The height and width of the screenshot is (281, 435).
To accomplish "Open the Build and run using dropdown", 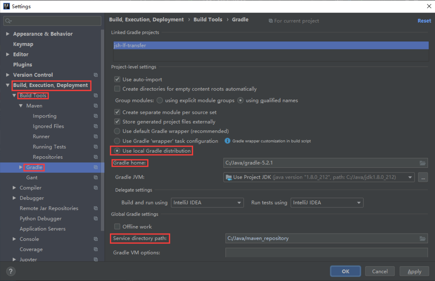I will coord(207,203).
